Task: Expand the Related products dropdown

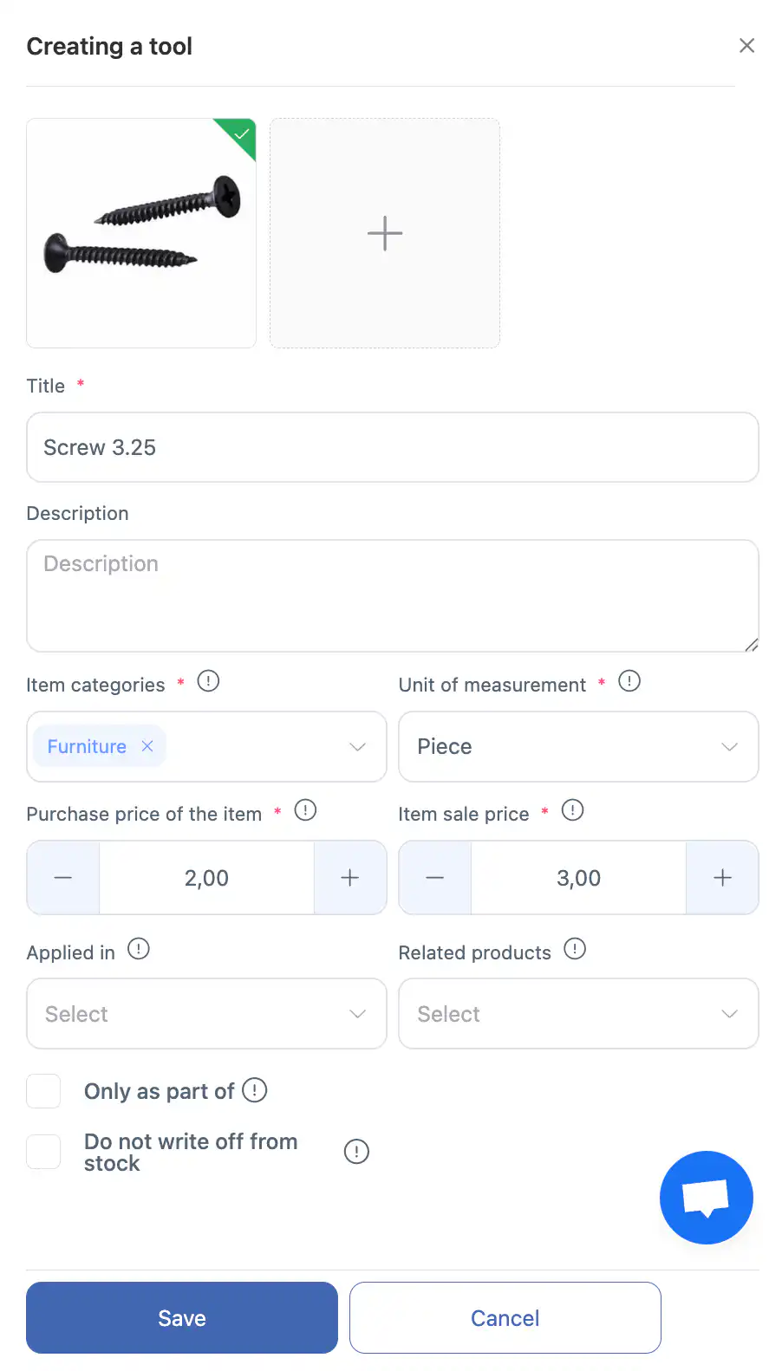Action: click(729, 1014)
